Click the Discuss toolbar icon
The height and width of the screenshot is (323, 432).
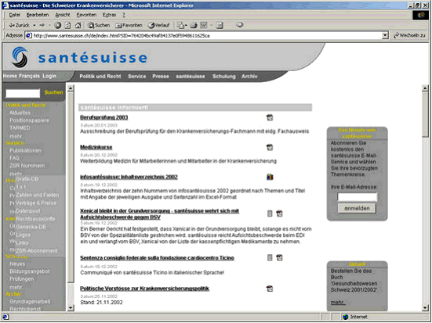pos(220,25)
